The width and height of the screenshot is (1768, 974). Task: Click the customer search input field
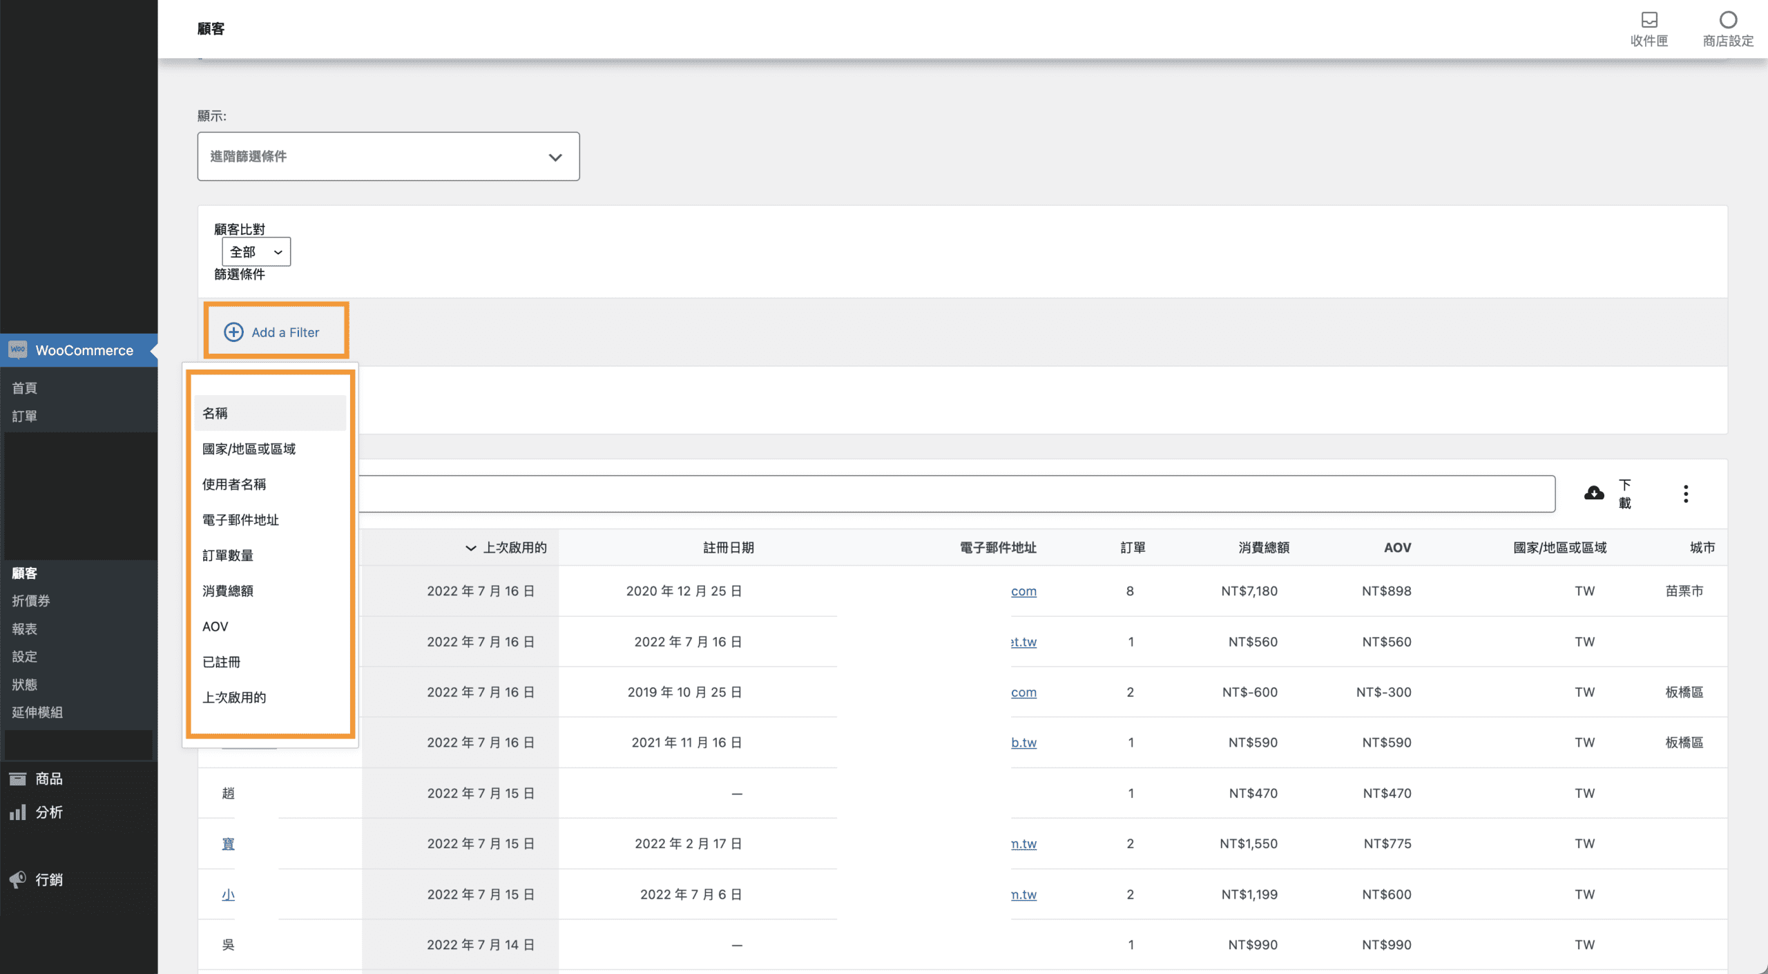(953, 493)
